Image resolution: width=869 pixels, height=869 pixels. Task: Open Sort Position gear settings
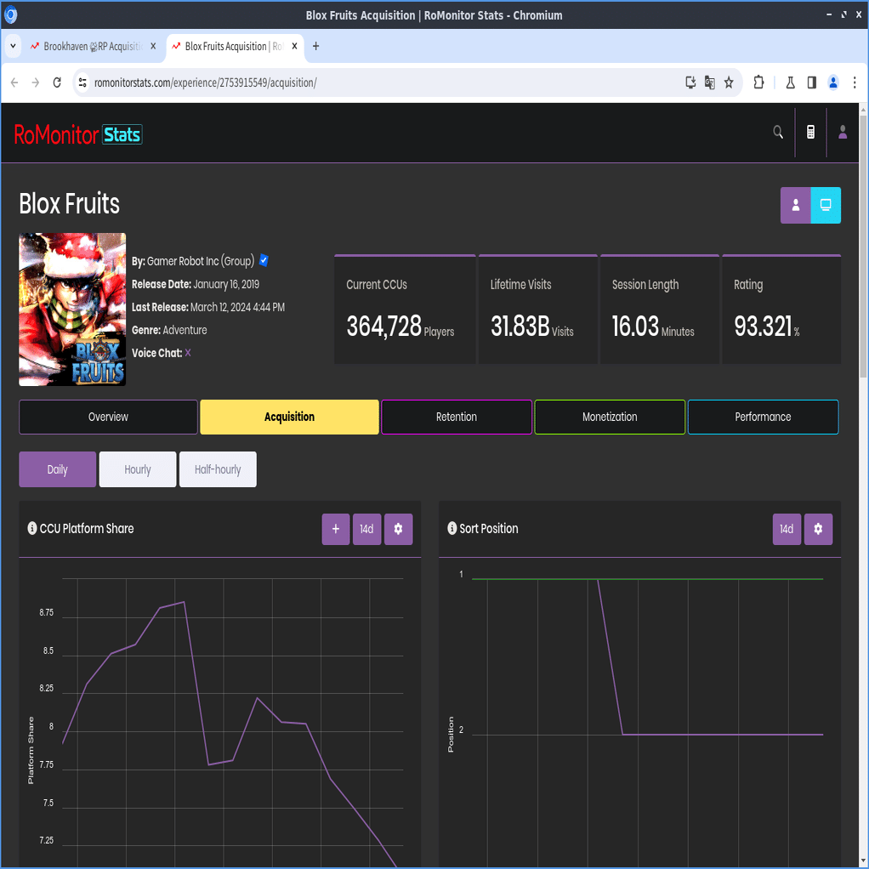click(818, 529)
